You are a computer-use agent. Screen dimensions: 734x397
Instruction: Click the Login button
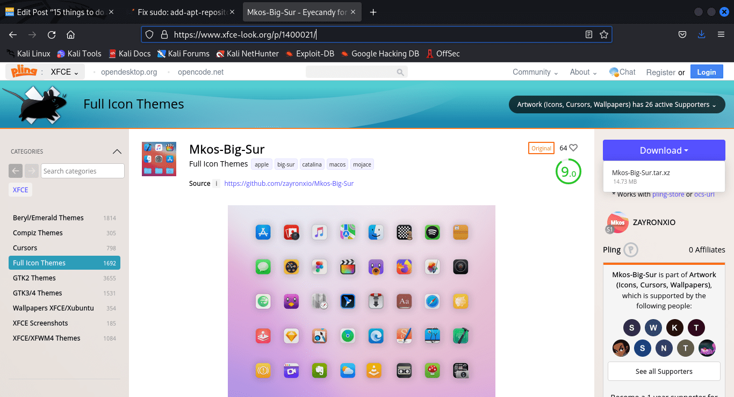tap(707, 72)
